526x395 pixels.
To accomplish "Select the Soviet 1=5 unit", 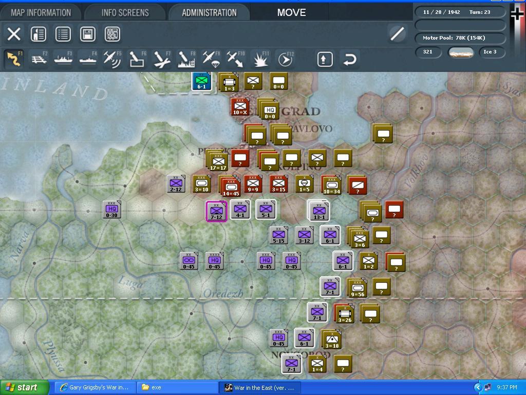I will coord(305,184).
